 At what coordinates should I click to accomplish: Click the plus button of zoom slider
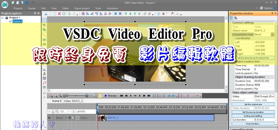87,96
